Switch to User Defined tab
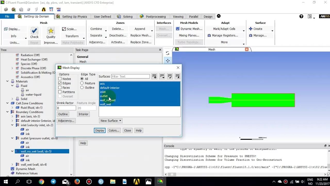The height and width of the screenshot is (186, 330). (x=102, y=17)
